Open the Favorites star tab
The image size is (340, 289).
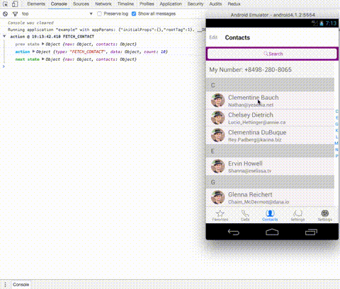pyautogui.click(x=220, y=216)
